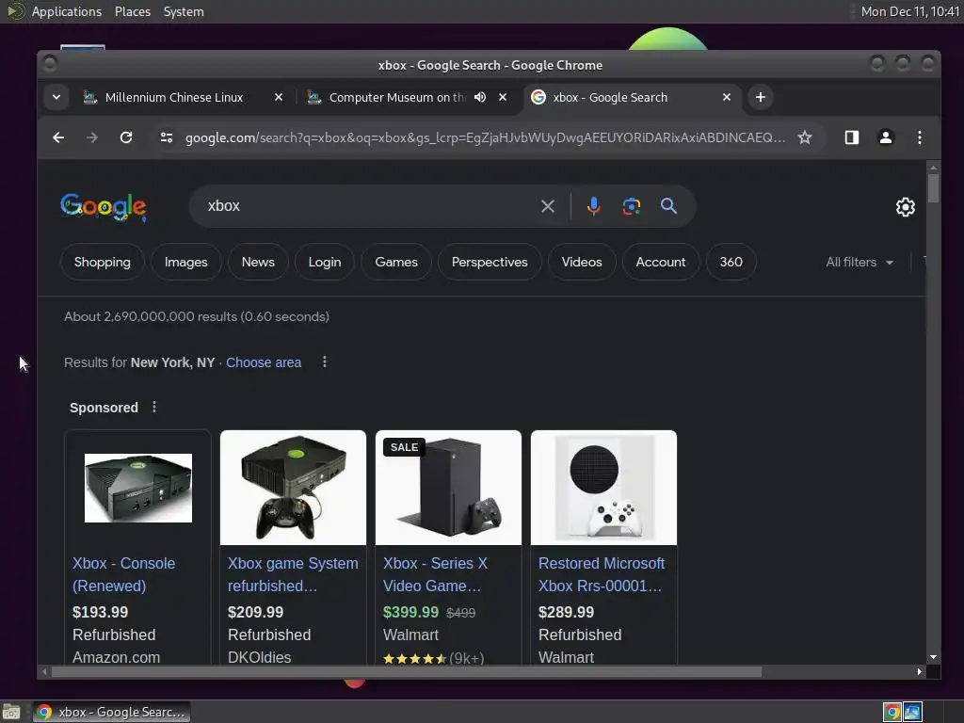Start voice search with microphone icon

[x=593, y=206]
